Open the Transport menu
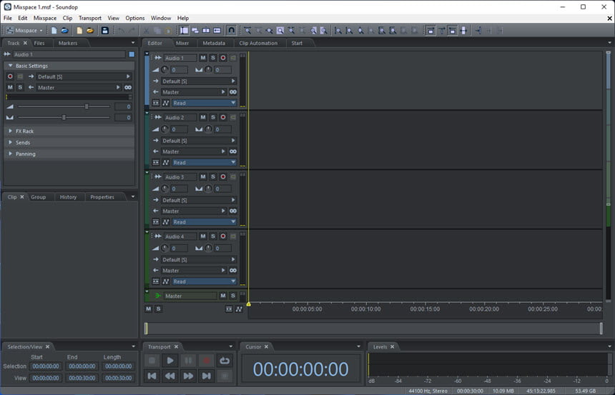The height and width of the screenshot is (395, 615). point(90,18)
